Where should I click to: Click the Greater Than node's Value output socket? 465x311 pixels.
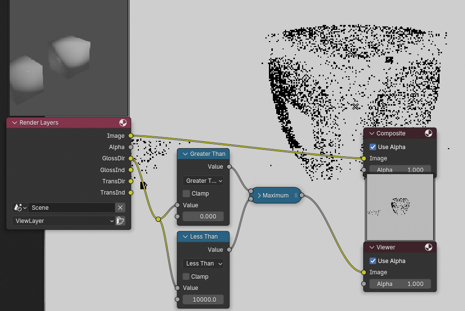(x=229, y=167)
